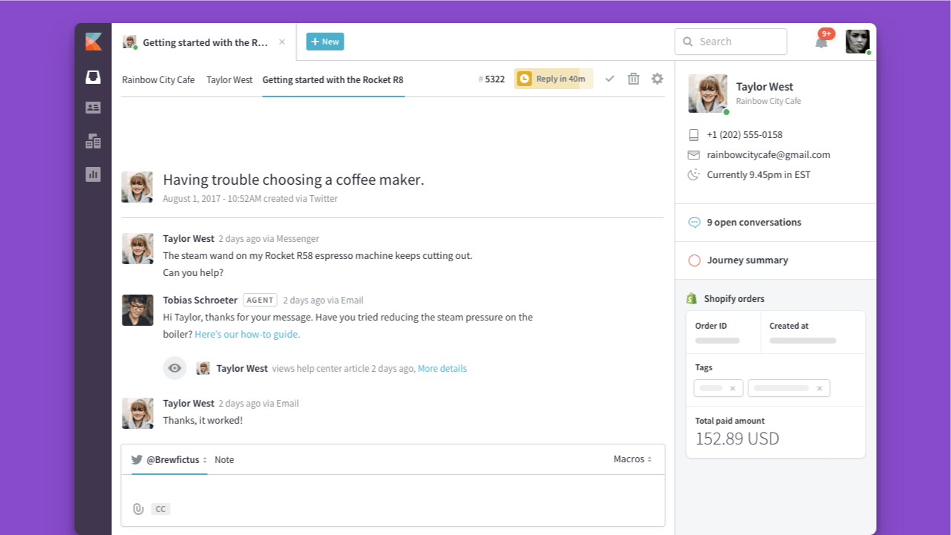Click the phone icon beside the number
This screenshot has height=535, width=951.
693,135
